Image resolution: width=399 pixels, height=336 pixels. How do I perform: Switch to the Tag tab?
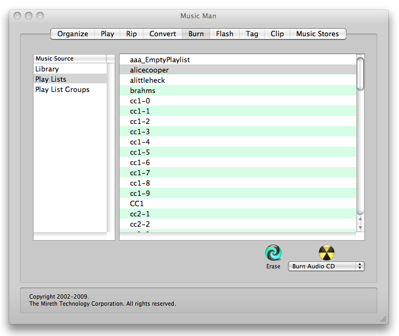pyautogui.click(x=252, y=34)
